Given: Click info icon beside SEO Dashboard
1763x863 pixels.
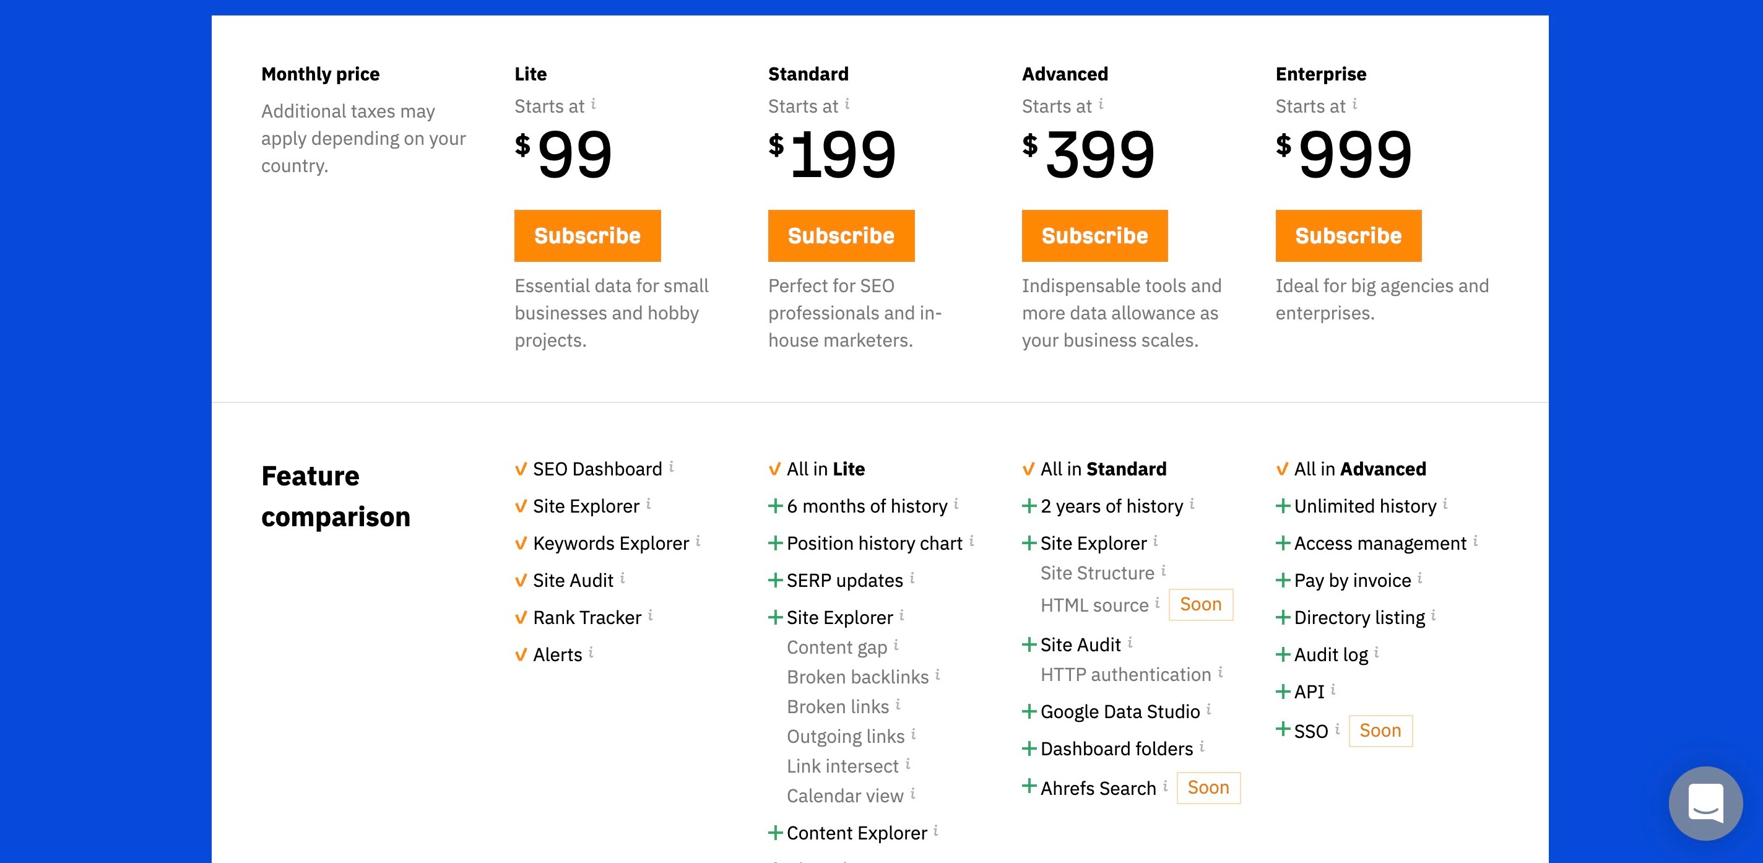Looking at the screenshot, I should click(672, 467).
